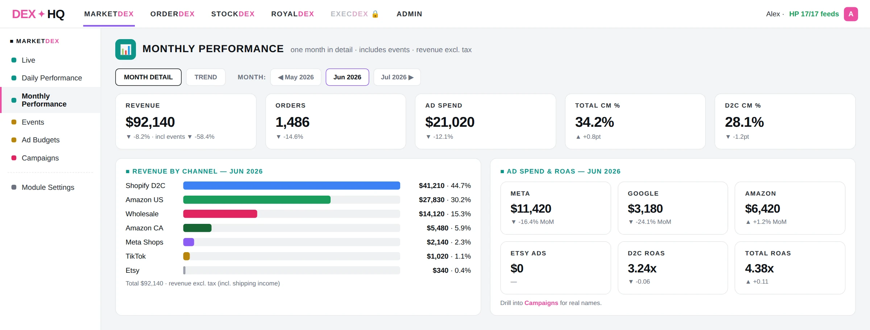
Task: Click the Monthly Performance chart icon
Action: point(125,49)
